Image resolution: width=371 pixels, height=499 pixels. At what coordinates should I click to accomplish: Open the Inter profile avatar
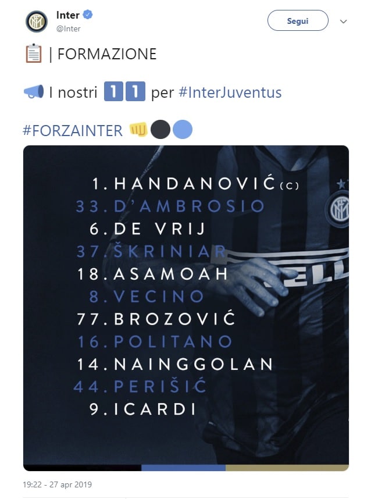coord(36,22)
